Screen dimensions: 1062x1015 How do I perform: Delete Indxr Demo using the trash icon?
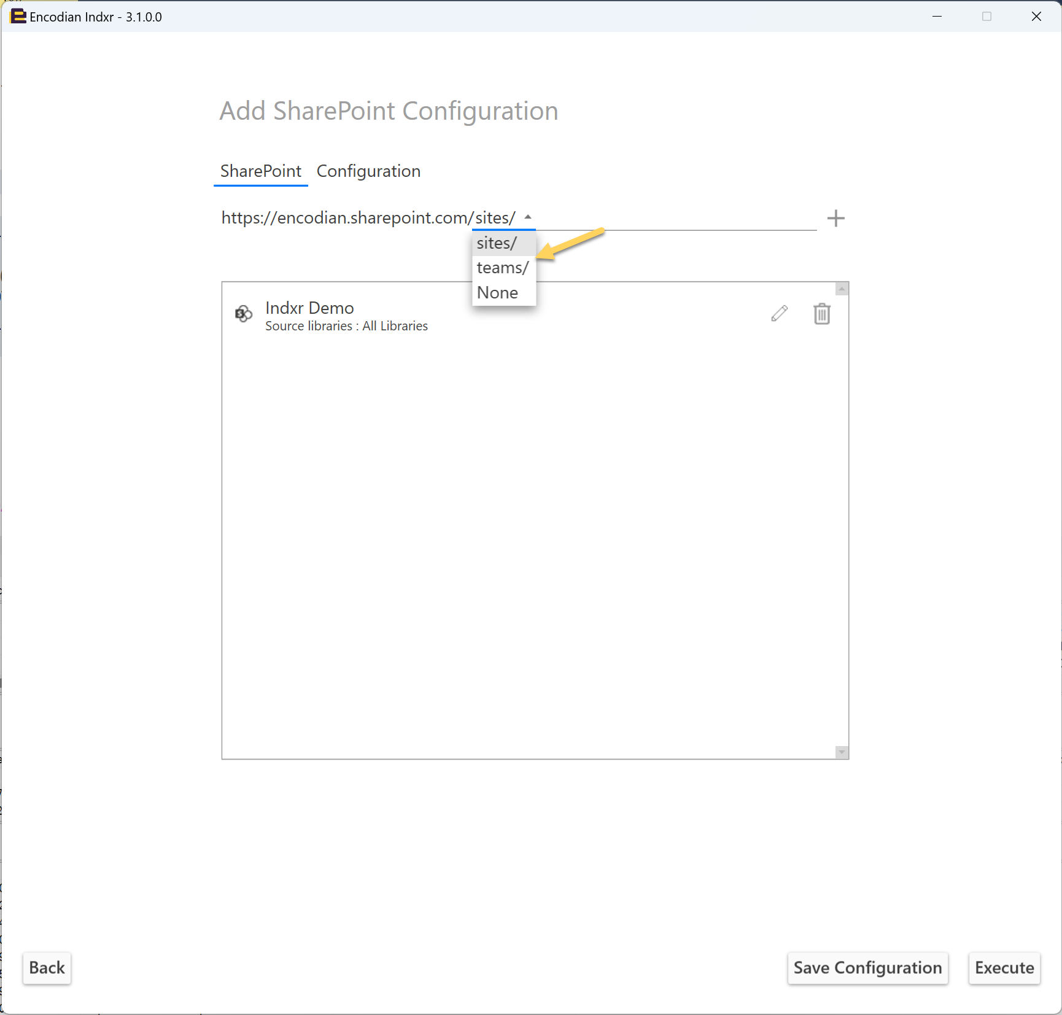(x=822, y=314)
